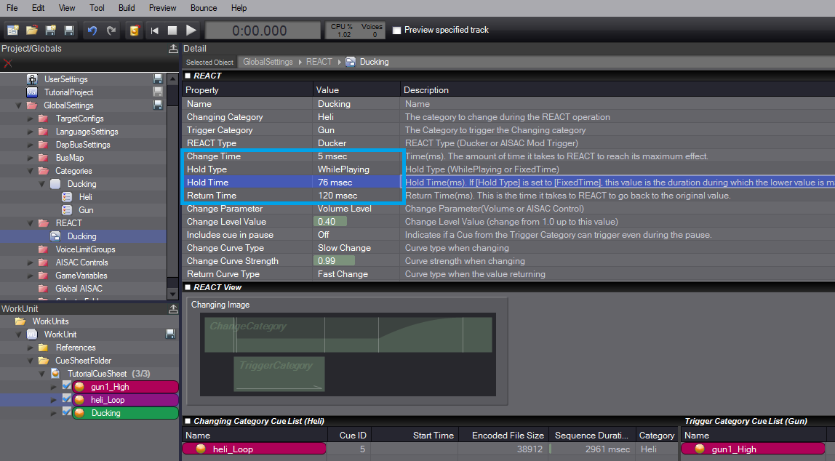Stop playback with the Stop button
The height and width of the screenshot is (461, 835).
pyautogui.click(x=172, y=31)
